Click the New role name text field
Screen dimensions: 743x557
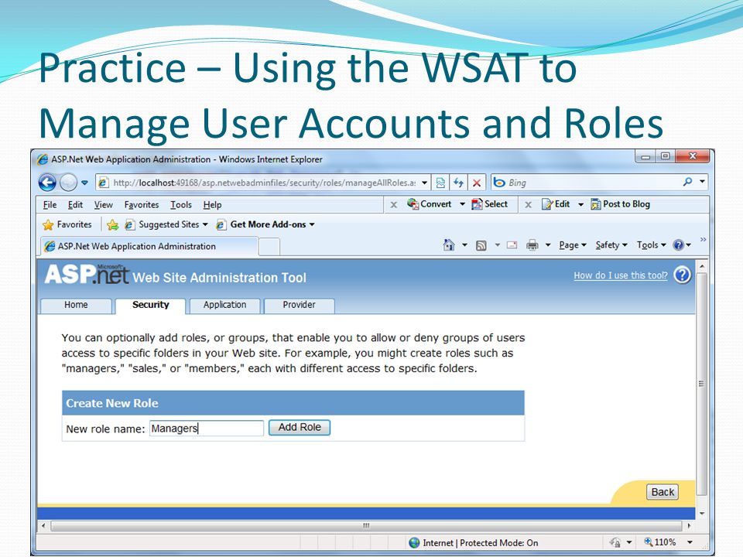pyautogui.click(x=207, y=428)
